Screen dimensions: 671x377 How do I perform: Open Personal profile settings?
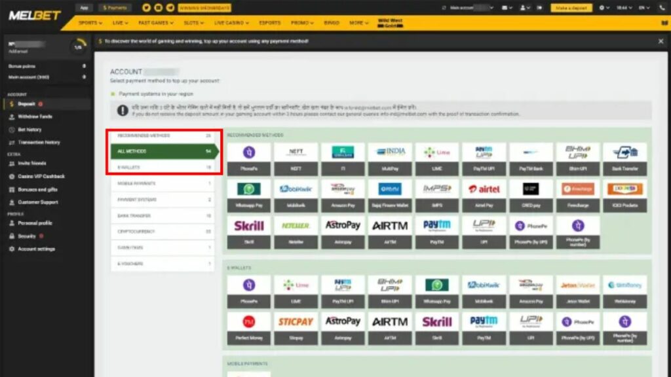pos(35,223)
